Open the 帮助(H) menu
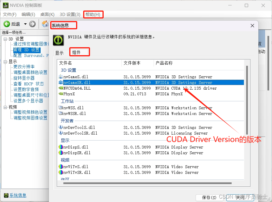This screenshot has height=202, width=272. click(x=93, y=15)
